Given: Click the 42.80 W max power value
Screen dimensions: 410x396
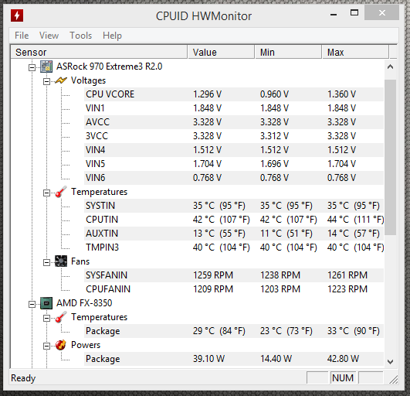Looking at the screenshot, I should 343,359.
